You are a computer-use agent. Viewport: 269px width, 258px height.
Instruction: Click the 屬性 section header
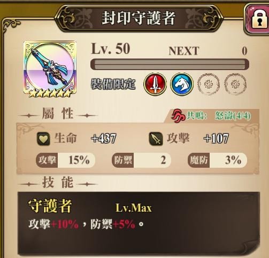(x=58, y=114)
